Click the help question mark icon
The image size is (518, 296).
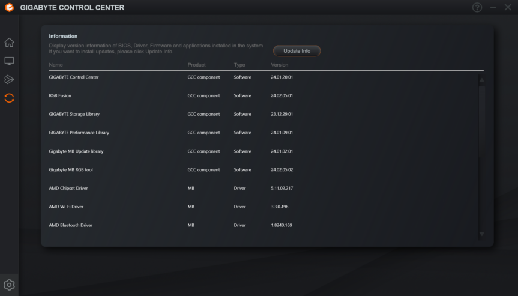(477, 7)
